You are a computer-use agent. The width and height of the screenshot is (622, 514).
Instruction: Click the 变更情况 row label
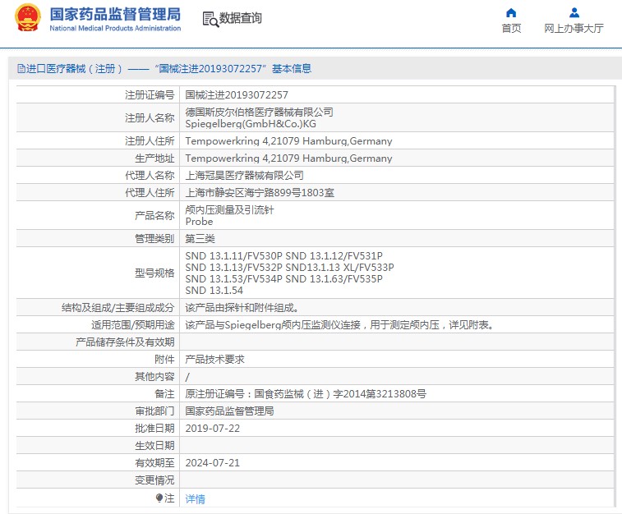[x=154, y=480]
